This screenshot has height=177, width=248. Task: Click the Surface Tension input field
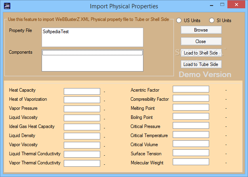tap(191, 153)
